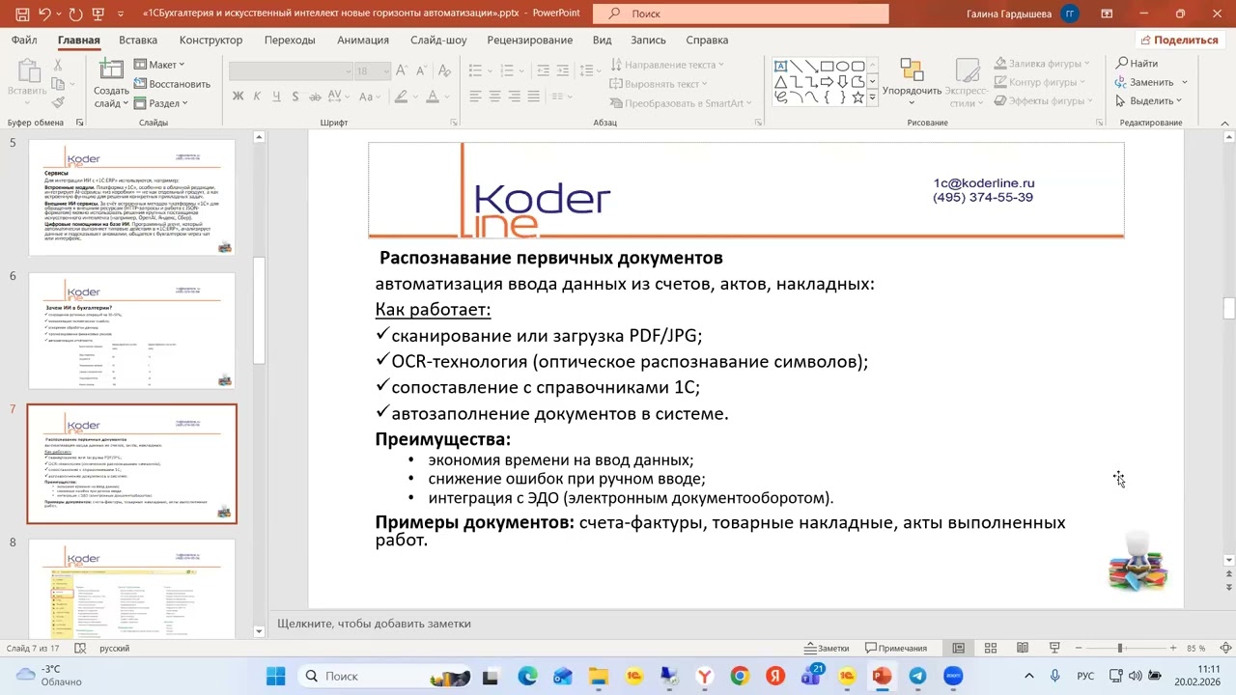
Task: Click the Примечания comments button
Action: (896, 648)
